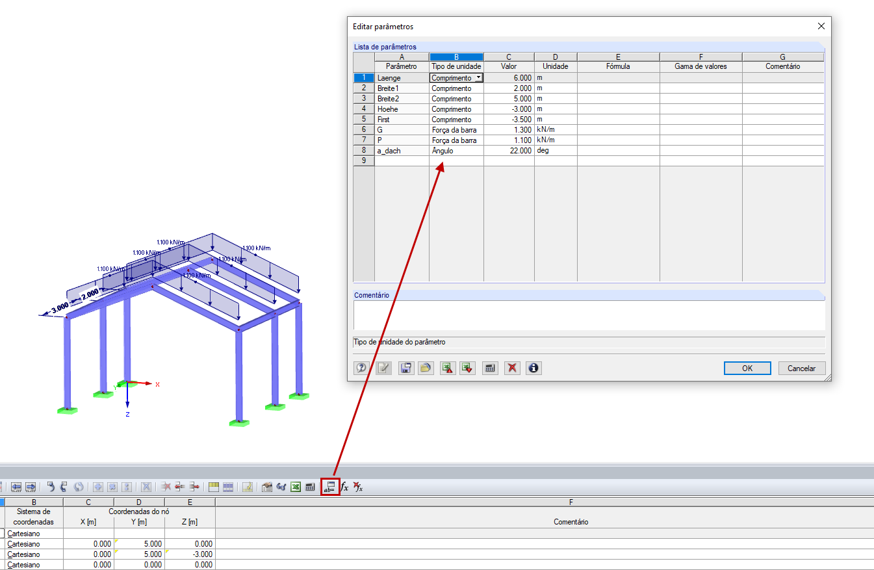
Task: Click the insert row icon with right arrow
Action: point(194,486)
